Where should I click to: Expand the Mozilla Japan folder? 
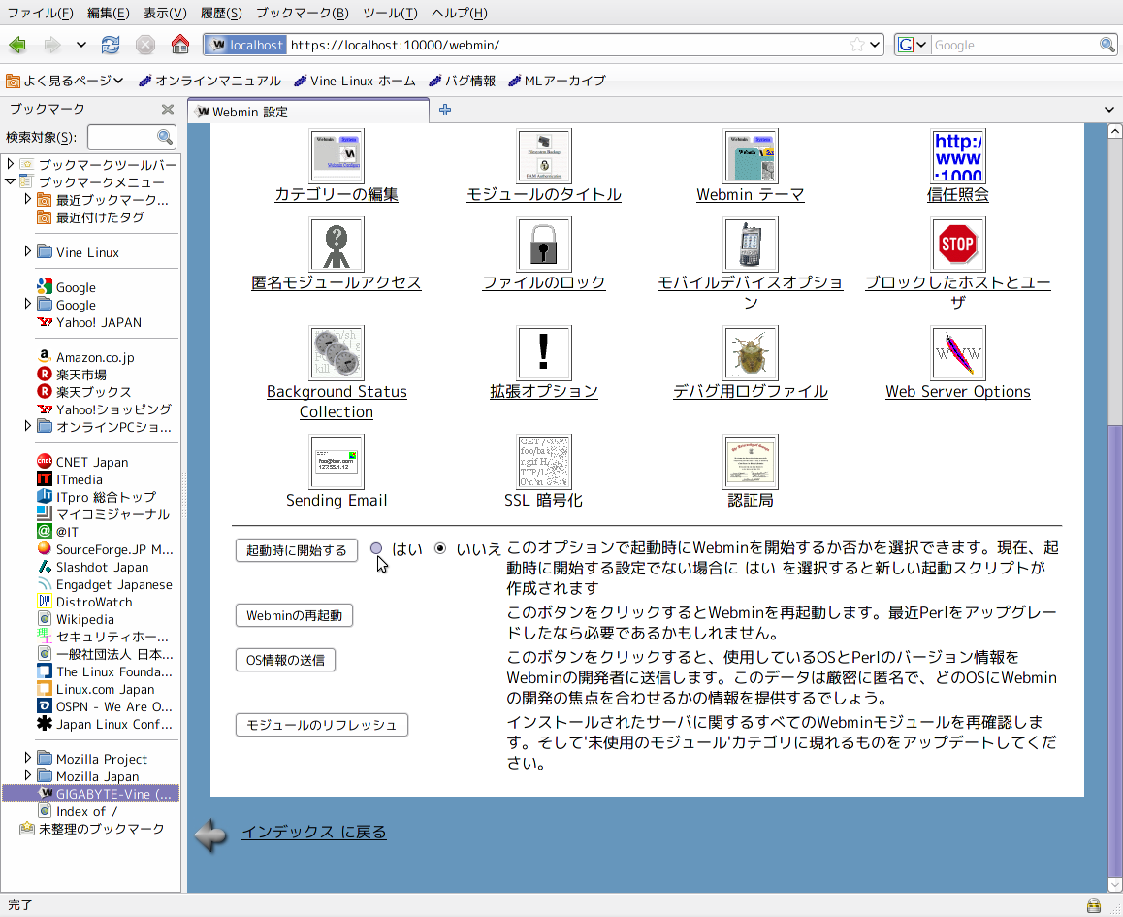tap(27, 775)
